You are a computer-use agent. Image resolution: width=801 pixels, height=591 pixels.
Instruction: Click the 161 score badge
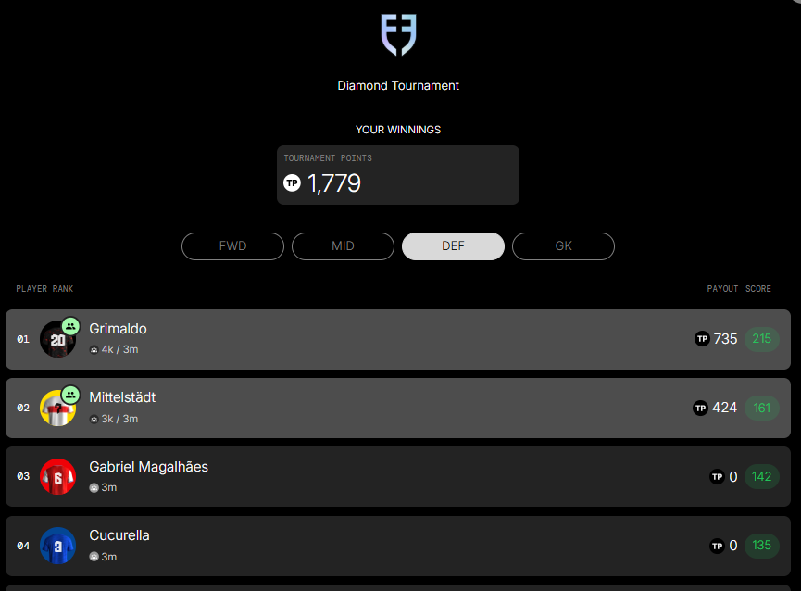[762, 408]
